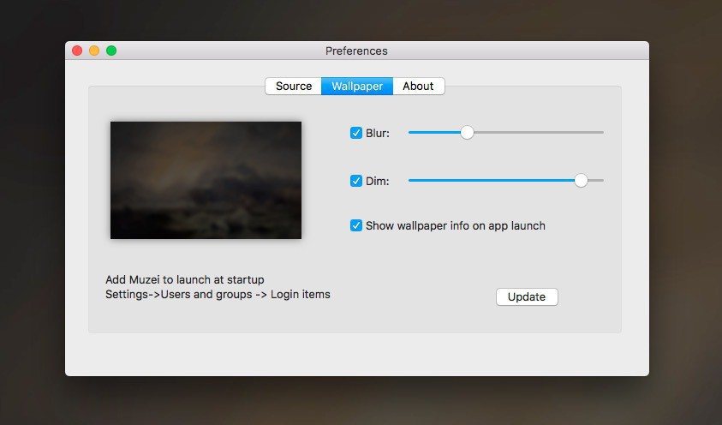This screenshot has width=722, height=425.
Task: Switch to the Source tab
Action: click(x=293, y=86)
